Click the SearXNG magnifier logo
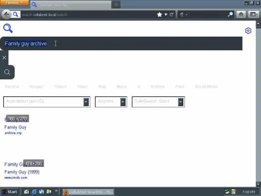The width and height of the screenshot is (261, 196). tap(8, 28)
